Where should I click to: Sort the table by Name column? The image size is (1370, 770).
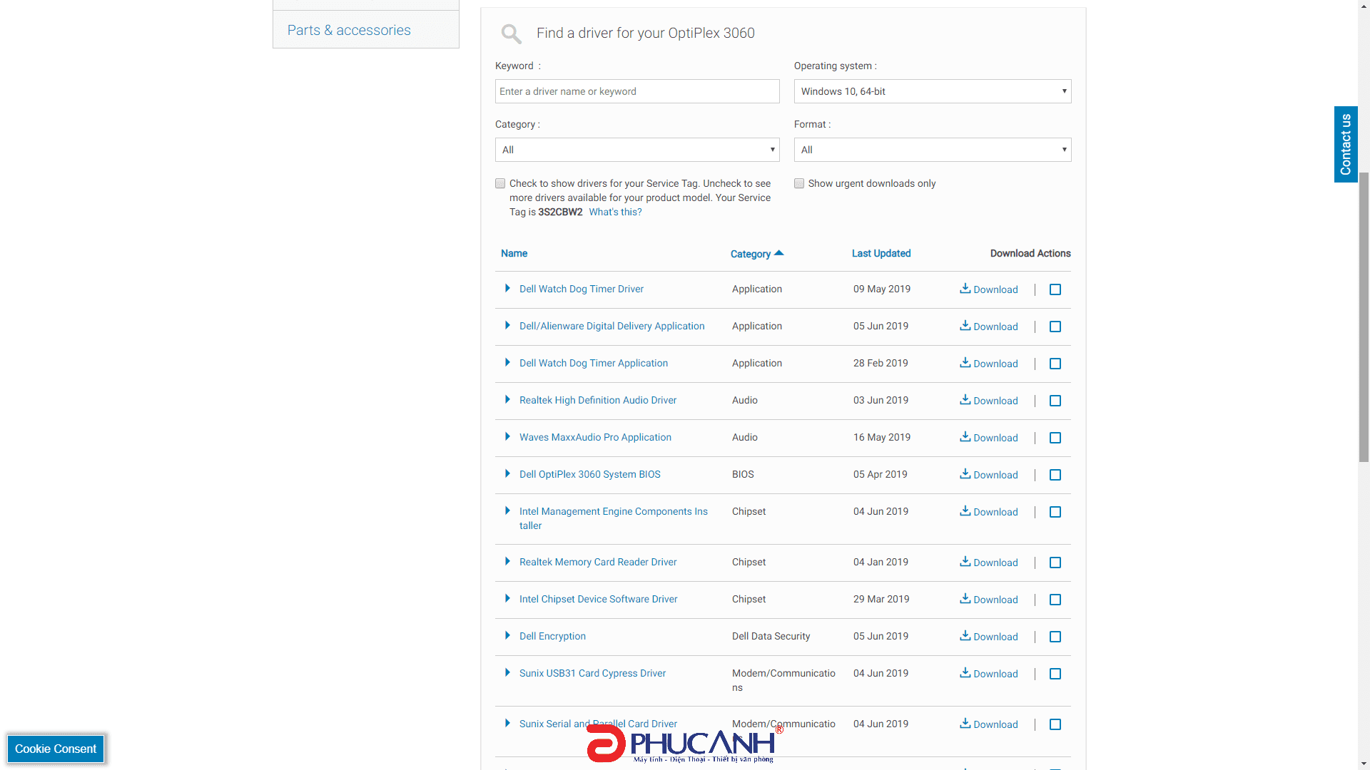click(x=514, y=253)
